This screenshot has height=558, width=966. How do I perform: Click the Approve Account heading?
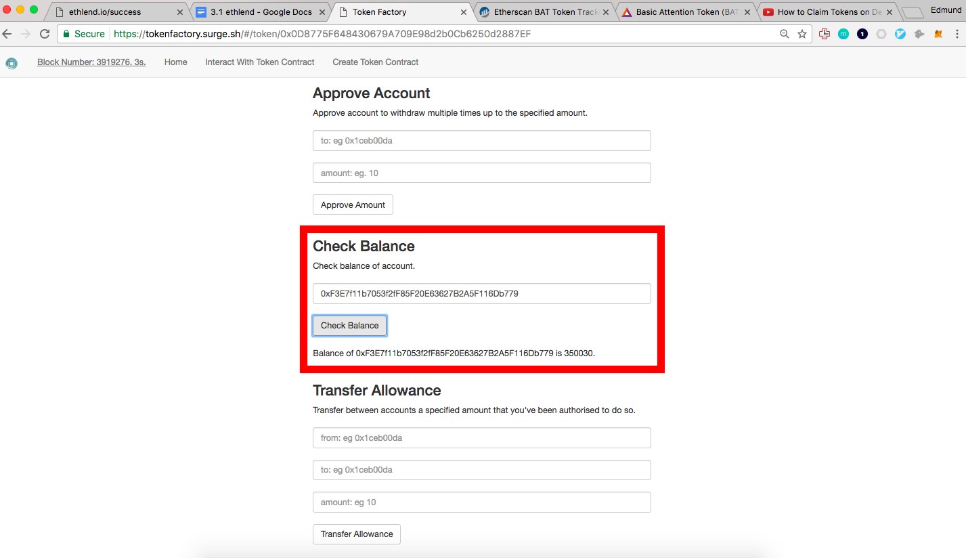click(371, 93)
